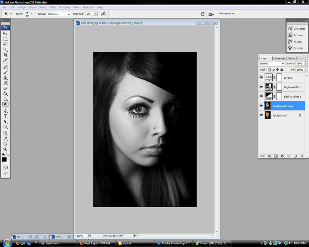
Task: Select the Slice tool
Action: tap(5, 60)
